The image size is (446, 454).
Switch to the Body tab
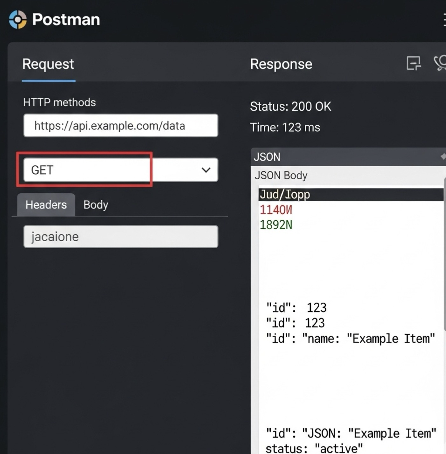tap(96, 205)
